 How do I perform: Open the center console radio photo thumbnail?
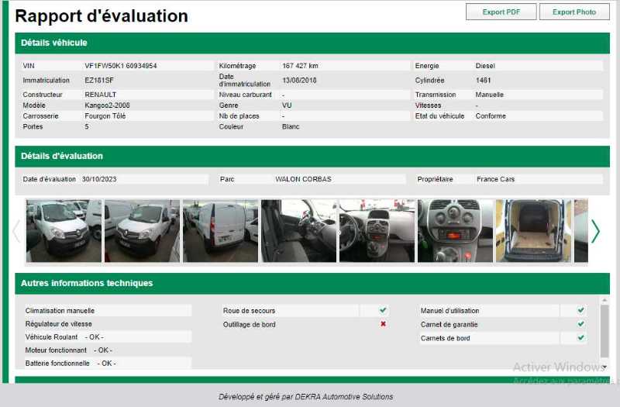click(455, 231)
